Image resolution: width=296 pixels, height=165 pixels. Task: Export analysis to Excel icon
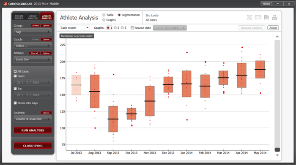tap(249, 17)
